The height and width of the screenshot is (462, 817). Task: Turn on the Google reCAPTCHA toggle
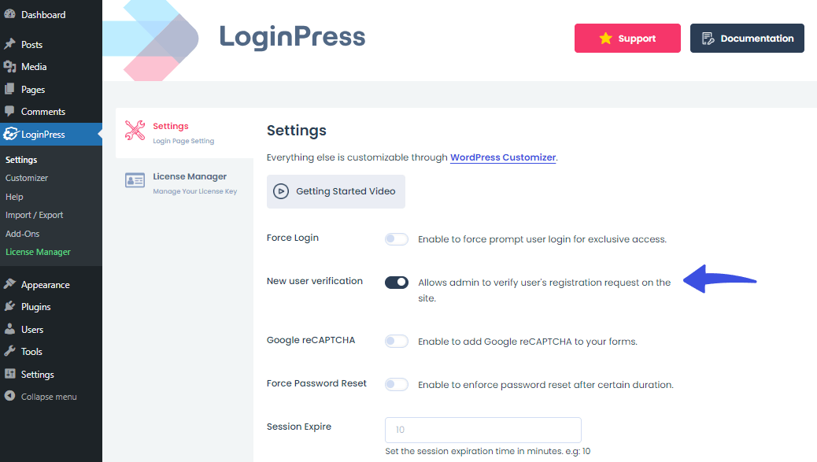coord(397,341)
